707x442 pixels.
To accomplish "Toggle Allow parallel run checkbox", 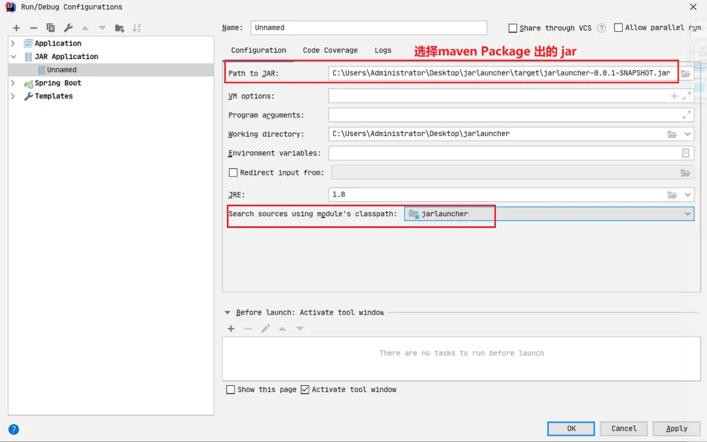I will click(618, 28).
